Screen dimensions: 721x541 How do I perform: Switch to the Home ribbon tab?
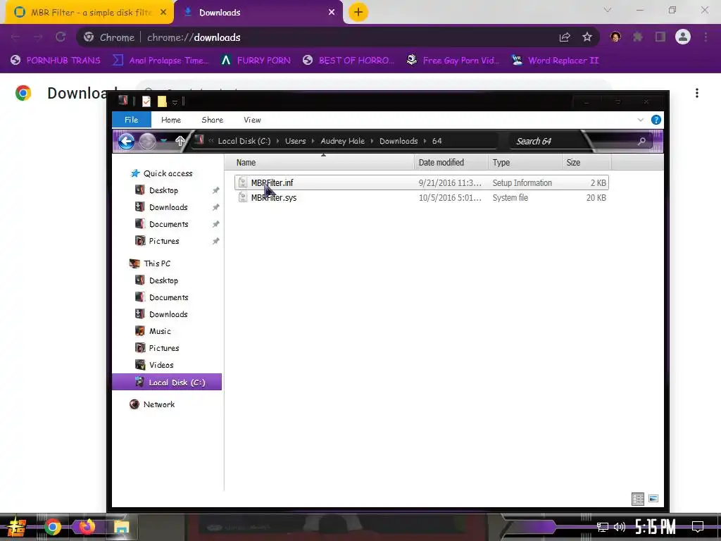(x=170, y=120)
